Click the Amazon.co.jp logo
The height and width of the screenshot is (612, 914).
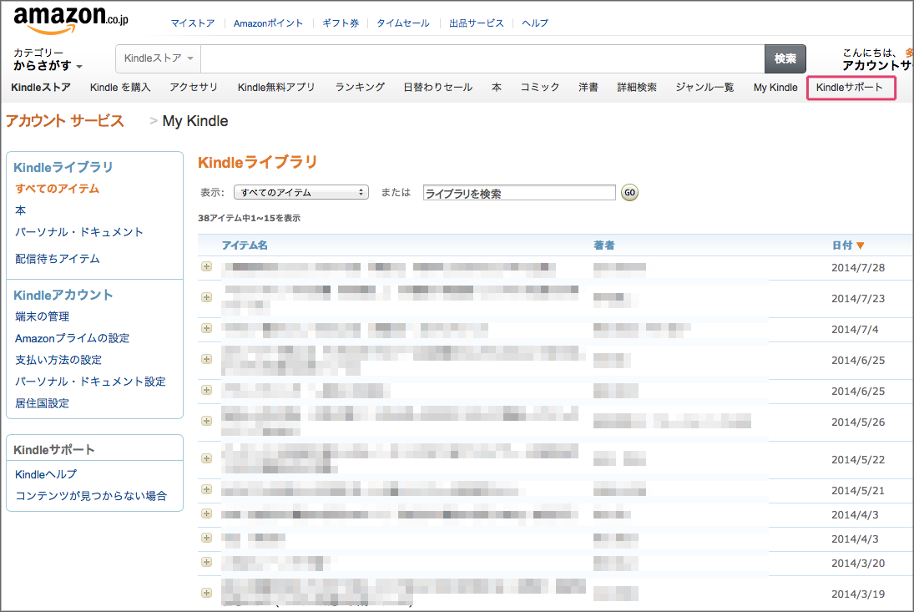(x=70, y=20)
